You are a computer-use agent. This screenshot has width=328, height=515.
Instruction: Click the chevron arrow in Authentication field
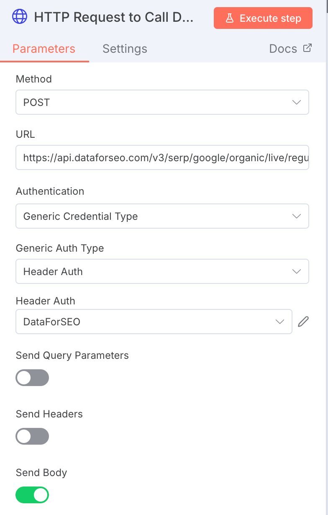297,216
